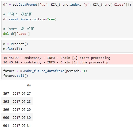The image size is (133, 130).
Task: Click the 'periods=61' argument
Action: 76,71
